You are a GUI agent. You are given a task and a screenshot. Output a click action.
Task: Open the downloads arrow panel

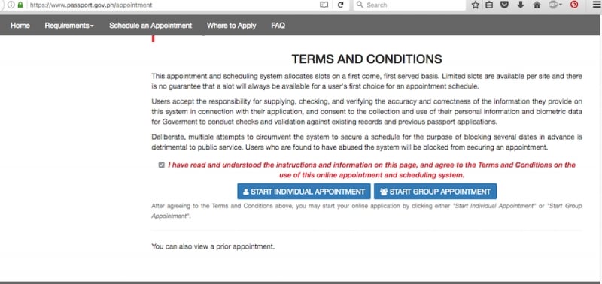point(521,5)
